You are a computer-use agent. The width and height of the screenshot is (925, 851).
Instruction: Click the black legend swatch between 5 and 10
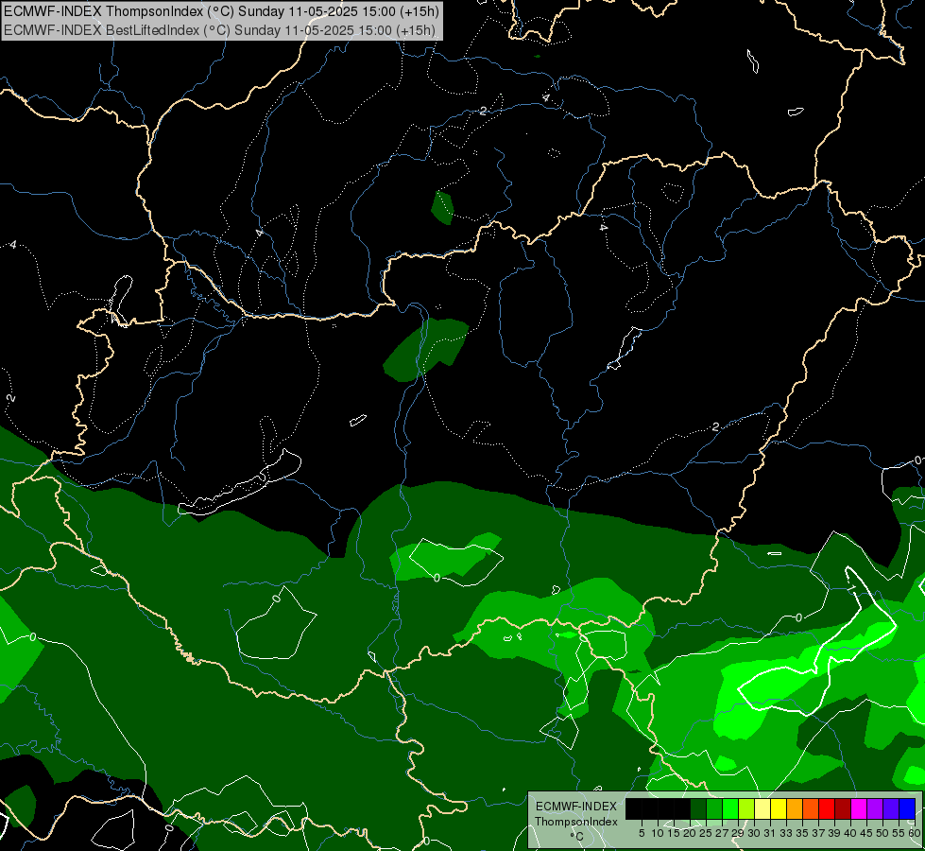coord(650,808)
